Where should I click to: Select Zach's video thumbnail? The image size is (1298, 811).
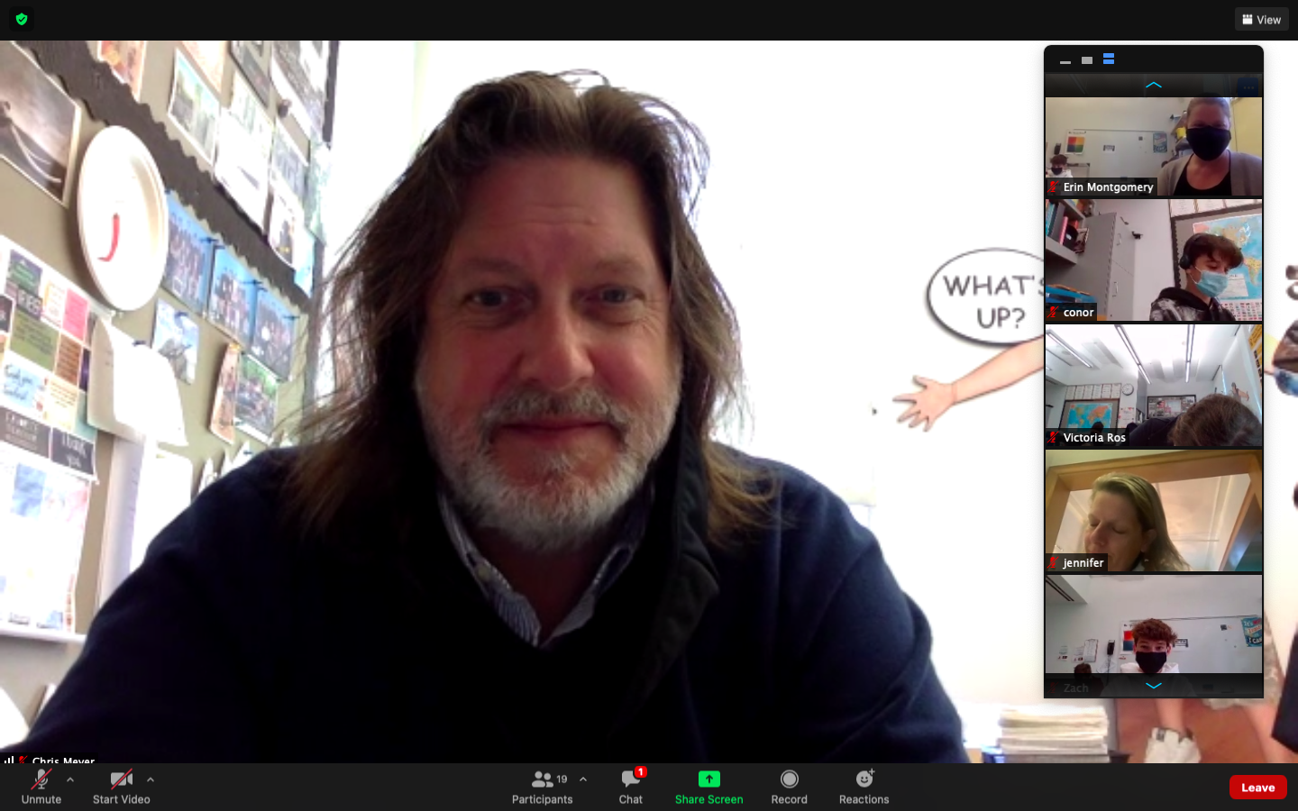click(1154, 635)
